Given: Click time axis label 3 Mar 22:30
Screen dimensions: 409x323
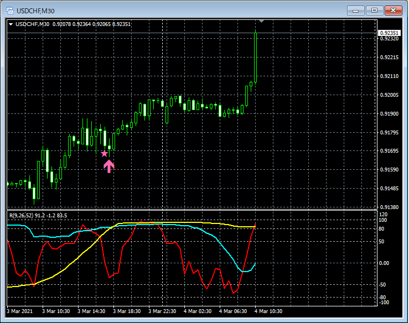Looking at the screenshot, I should [162, 311].
